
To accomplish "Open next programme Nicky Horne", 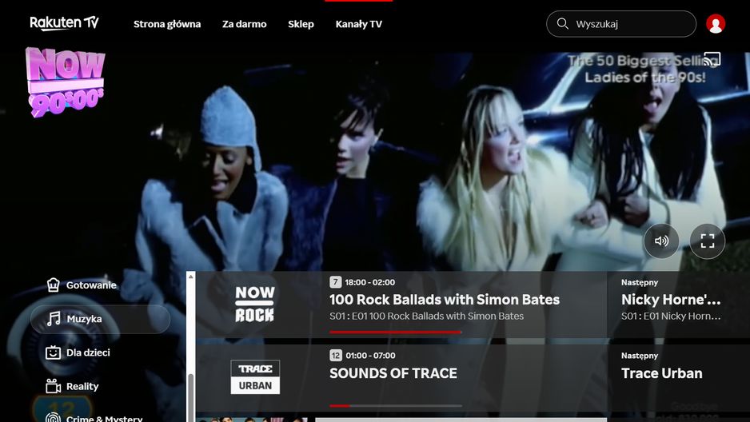I will pyautogui.click(x=671, y=300).
